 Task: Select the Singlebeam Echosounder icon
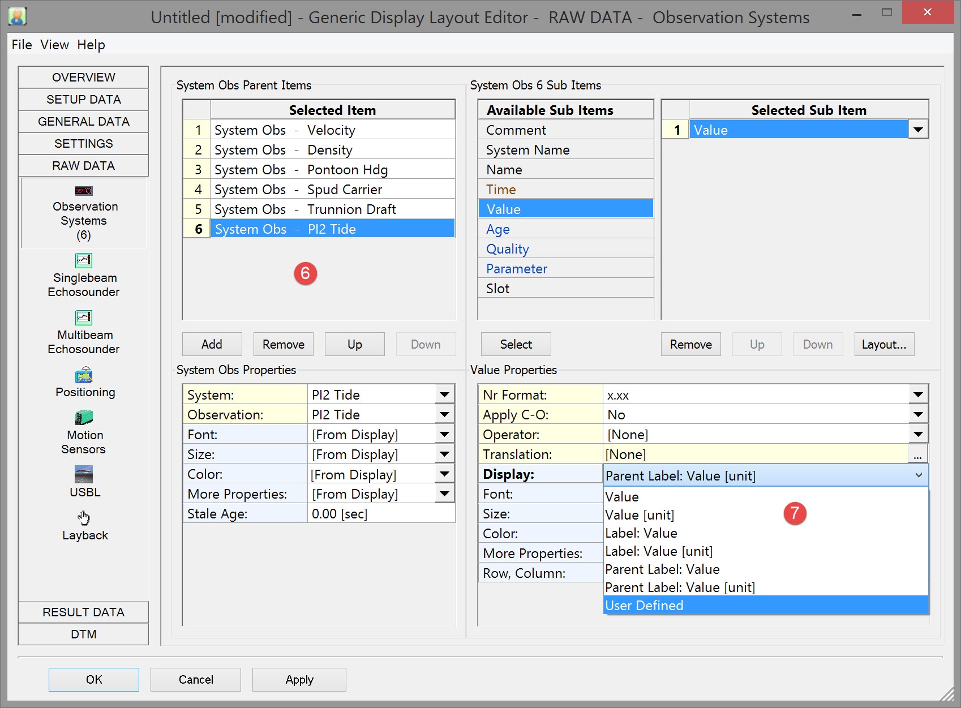(x=84, y=260)
